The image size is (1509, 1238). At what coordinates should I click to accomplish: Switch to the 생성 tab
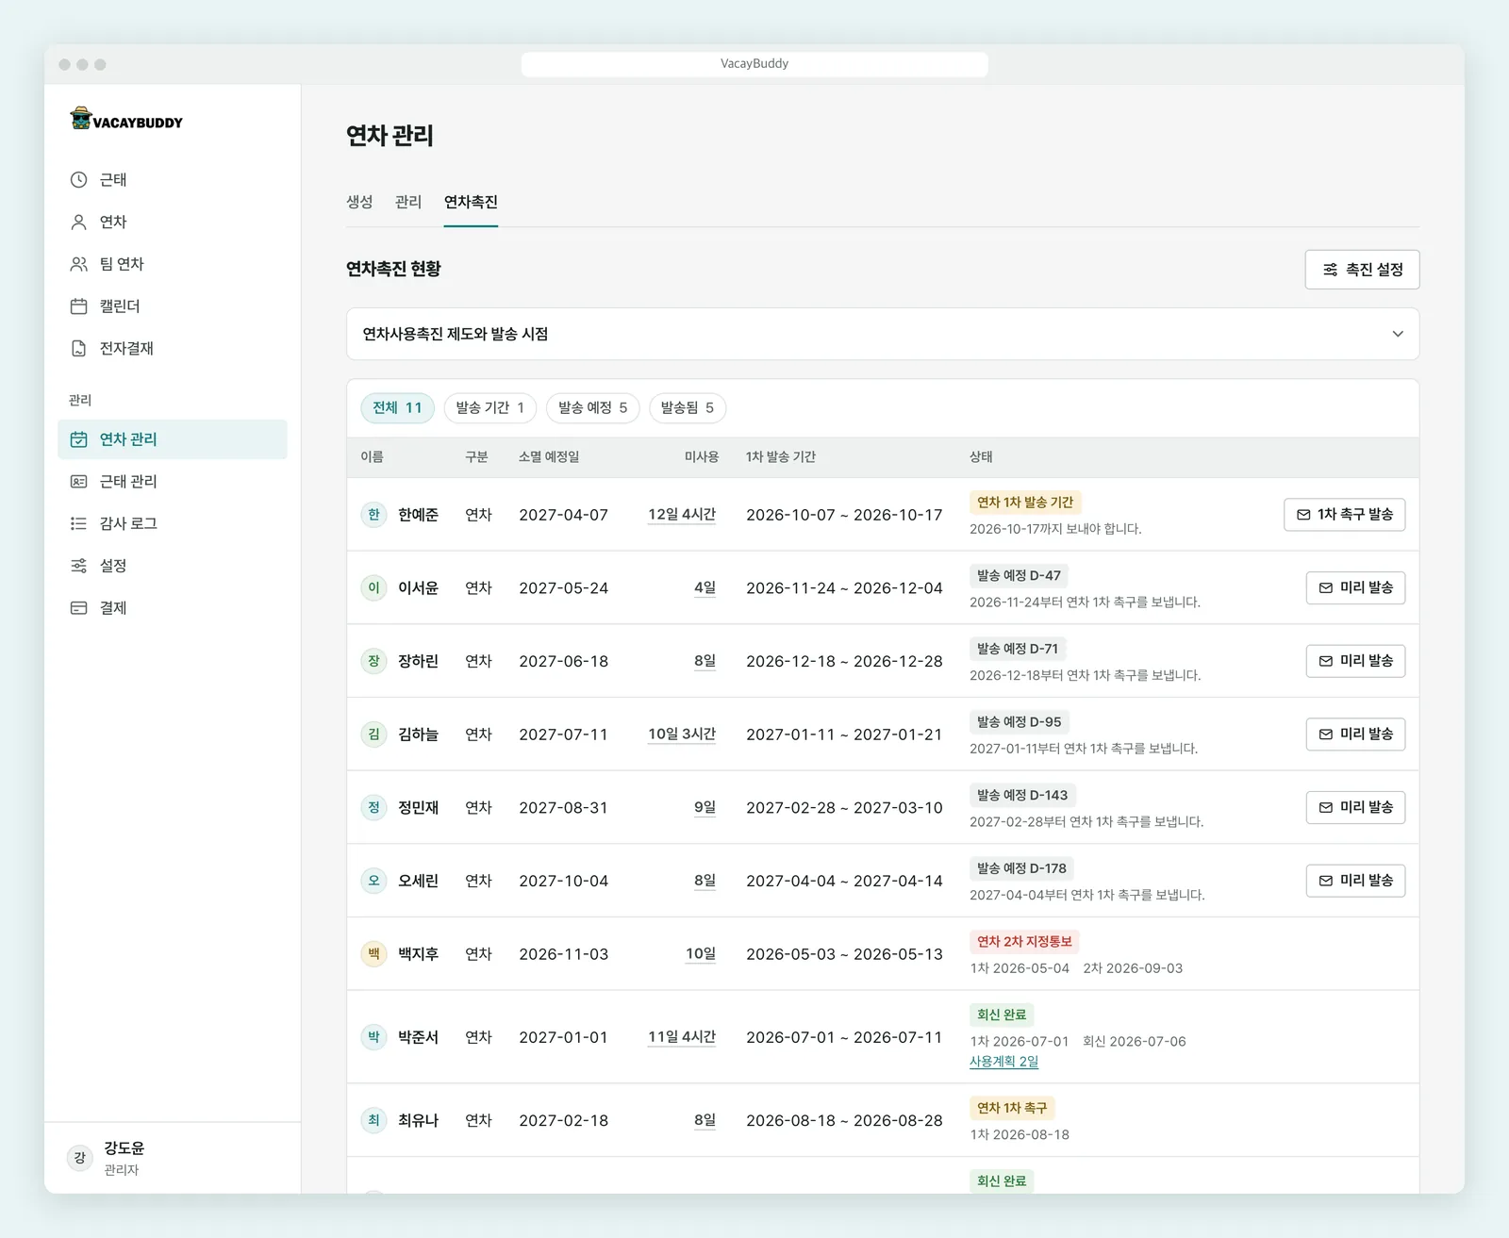[x=359, y=202]
